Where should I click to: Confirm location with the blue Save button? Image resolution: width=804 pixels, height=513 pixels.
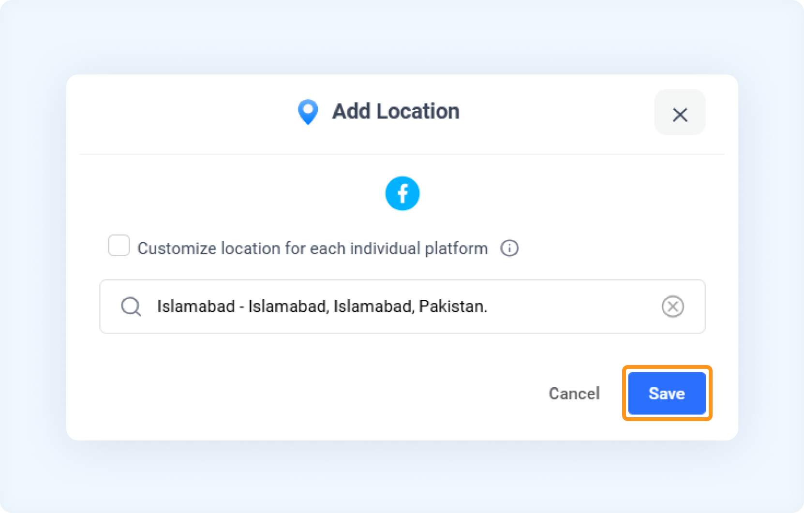[667, 393]
